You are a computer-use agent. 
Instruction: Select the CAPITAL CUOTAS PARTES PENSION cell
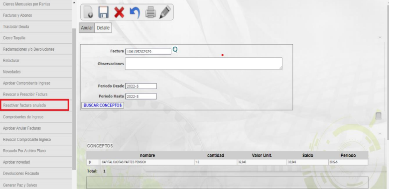coord(147,162)
